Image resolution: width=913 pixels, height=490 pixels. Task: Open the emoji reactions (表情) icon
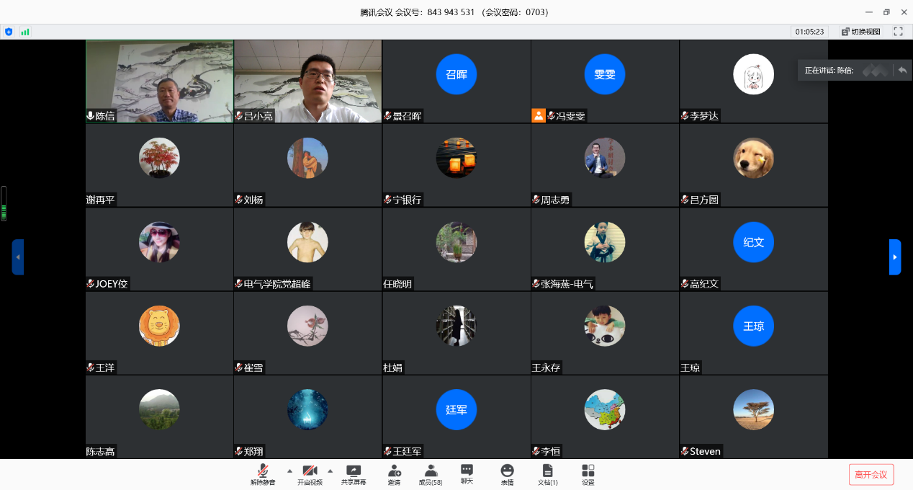tap(507, 473)
